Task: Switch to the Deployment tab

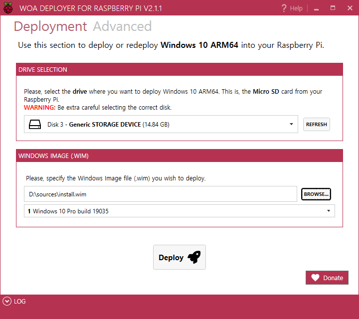Action: tap(50, 26)
